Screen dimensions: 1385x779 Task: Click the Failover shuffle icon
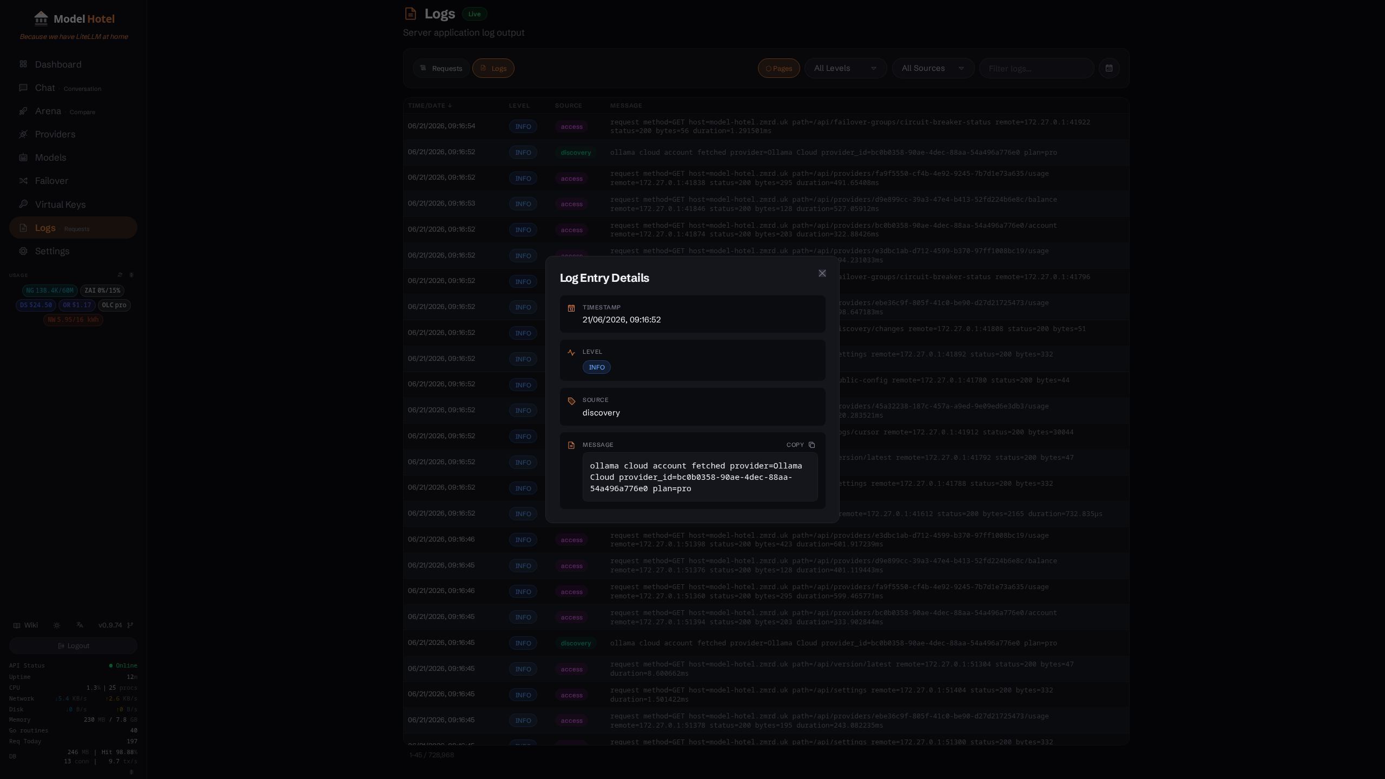pos(23,181)
